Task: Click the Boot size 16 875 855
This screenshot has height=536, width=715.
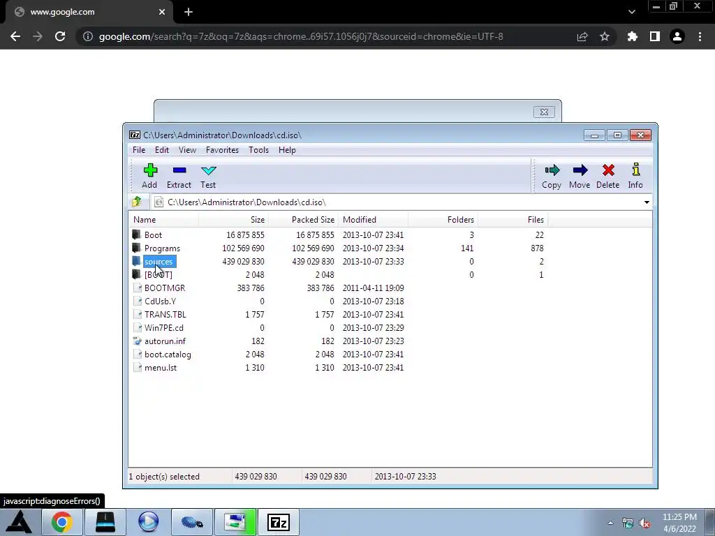Action: (x=245, y=234)
